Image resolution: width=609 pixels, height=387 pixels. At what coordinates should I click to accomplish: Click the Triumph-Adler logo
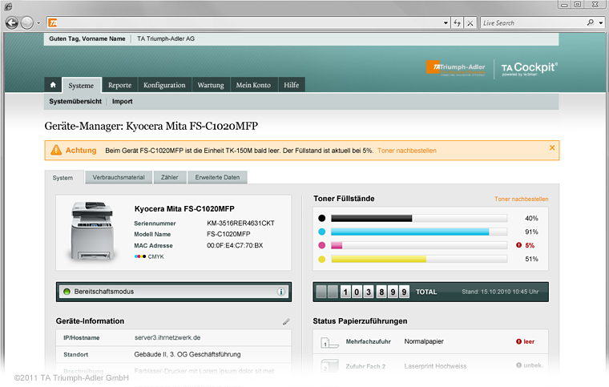[456, 68]
